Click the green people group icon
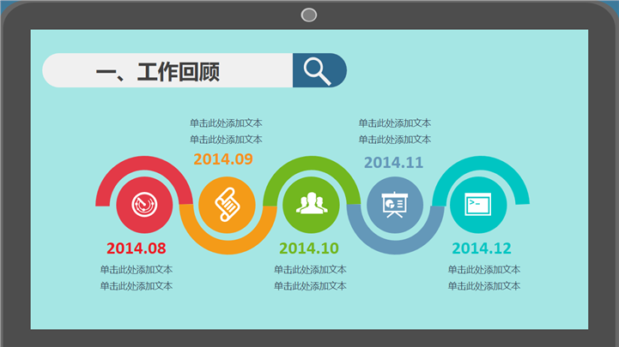The height and width of the screenshot is (347, 619). (311, 205)
